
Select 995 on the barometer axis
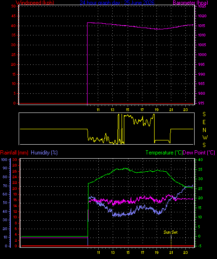click(201, 64)
